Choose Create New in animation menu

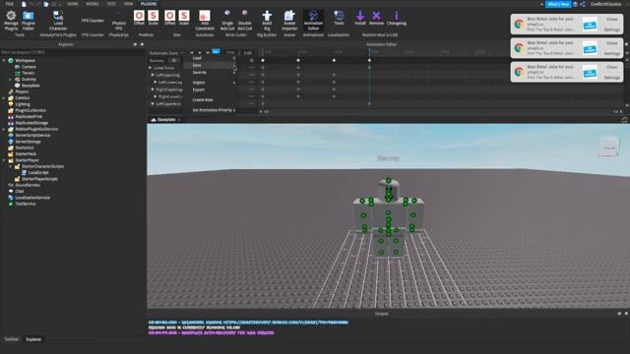coord(210,100)
